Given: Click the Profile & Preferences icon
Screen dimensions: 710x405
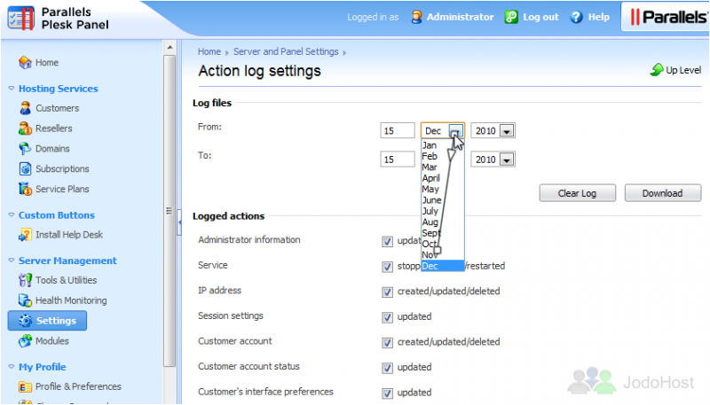Looking at the screenshot, I should [x=25, y=387].
